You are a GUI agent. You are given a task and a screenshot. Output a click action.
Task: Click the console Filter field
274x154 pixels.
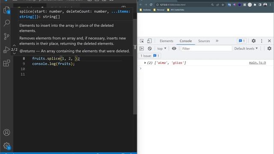[206, 48]
